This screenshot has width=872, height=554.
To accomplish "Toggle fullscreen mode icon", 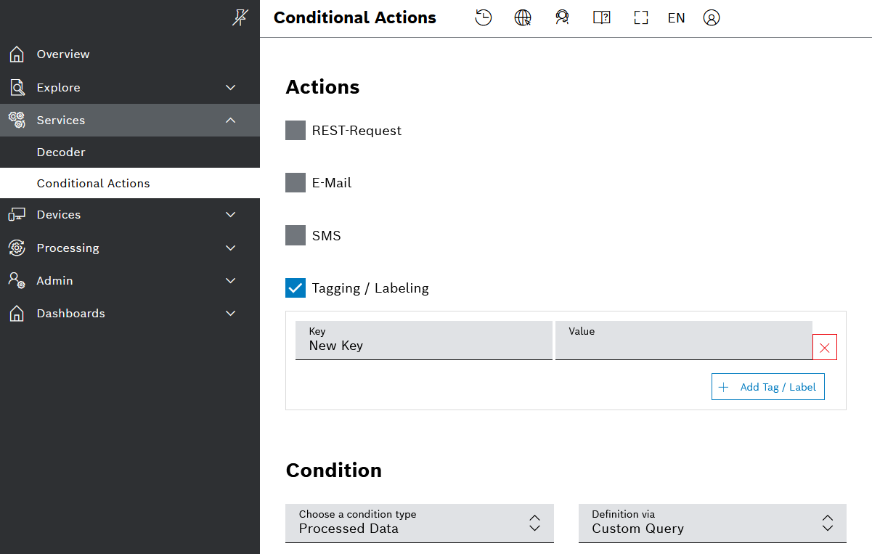I will coord(640,18).
